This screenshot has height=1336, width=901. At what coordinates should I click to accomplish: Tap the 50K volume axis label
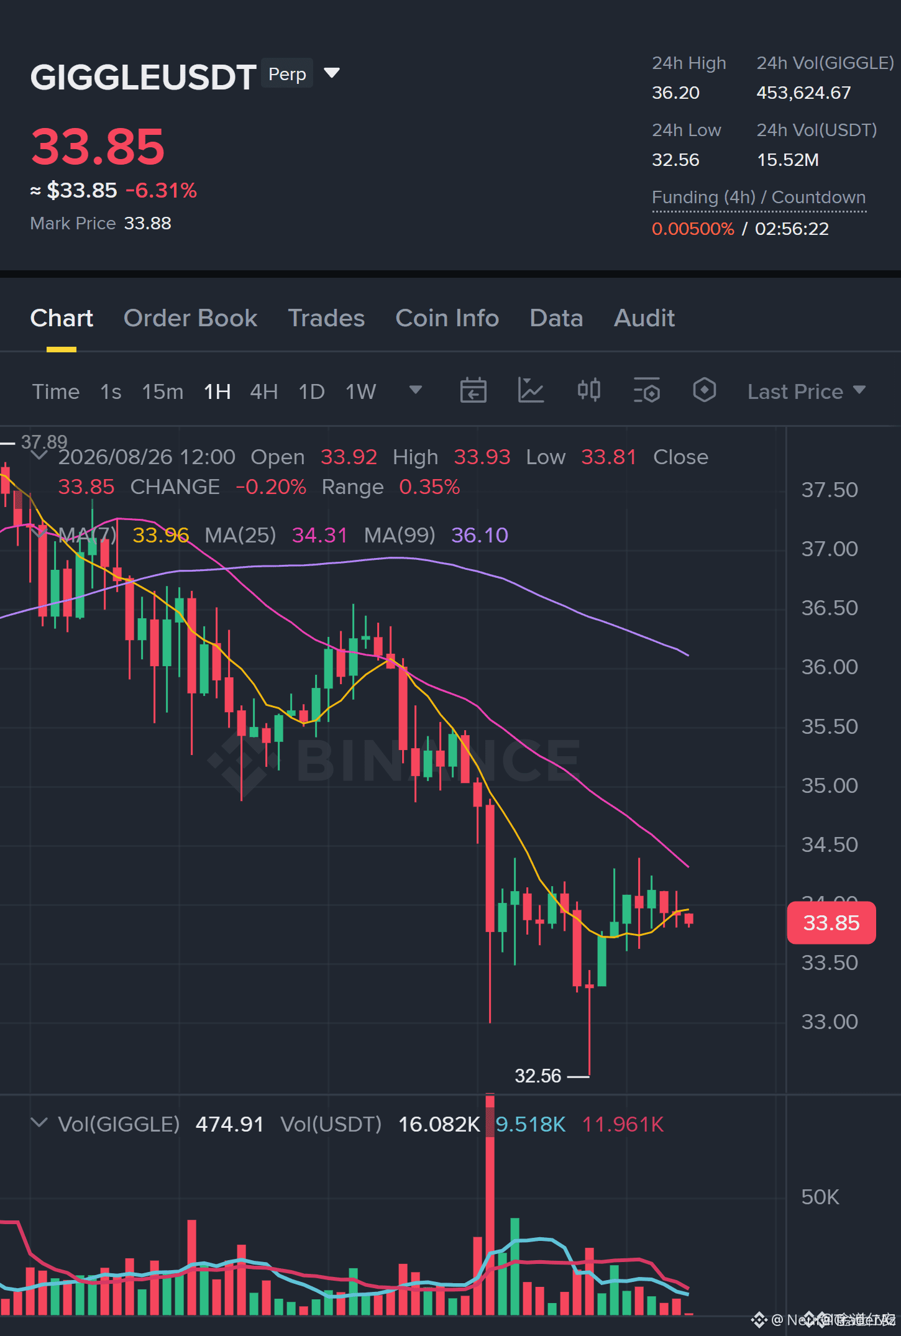pos(820,1197)
